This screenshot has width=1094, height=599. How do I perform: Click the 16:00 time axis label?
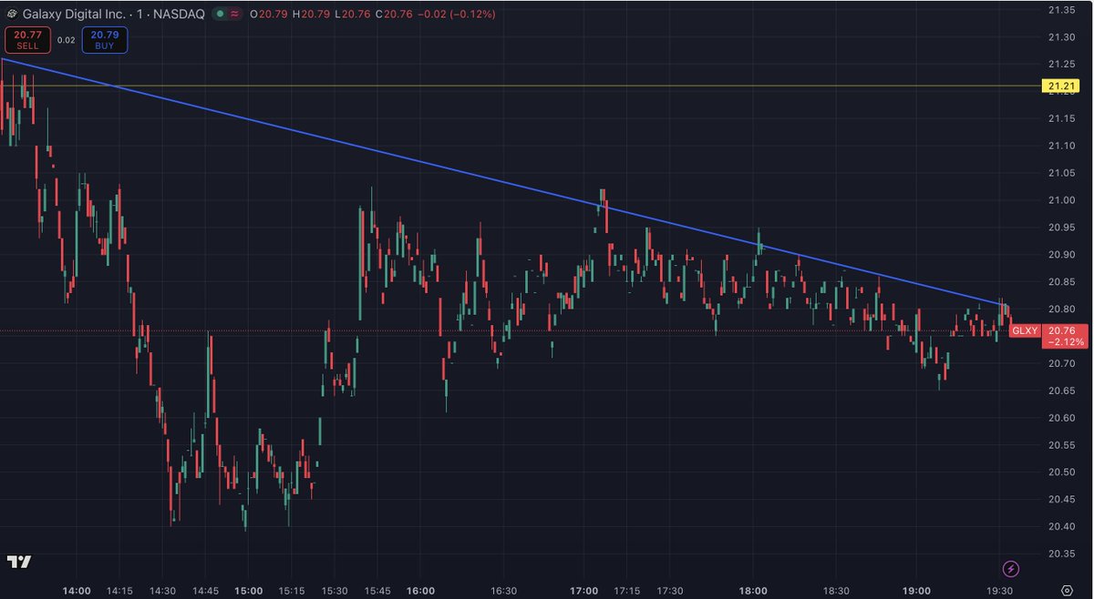click(x=420, y=591)
